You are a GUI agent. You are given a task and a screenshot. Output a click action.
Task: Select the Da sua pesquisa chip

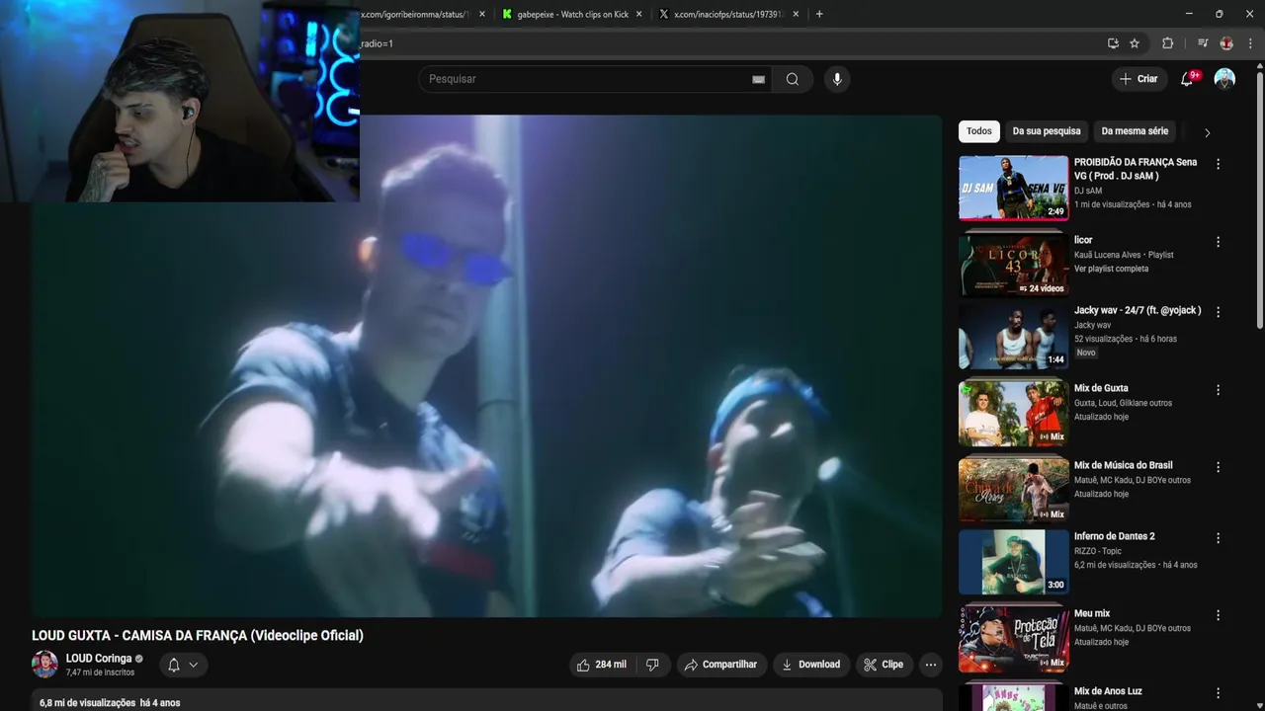tap(1047, 131)
